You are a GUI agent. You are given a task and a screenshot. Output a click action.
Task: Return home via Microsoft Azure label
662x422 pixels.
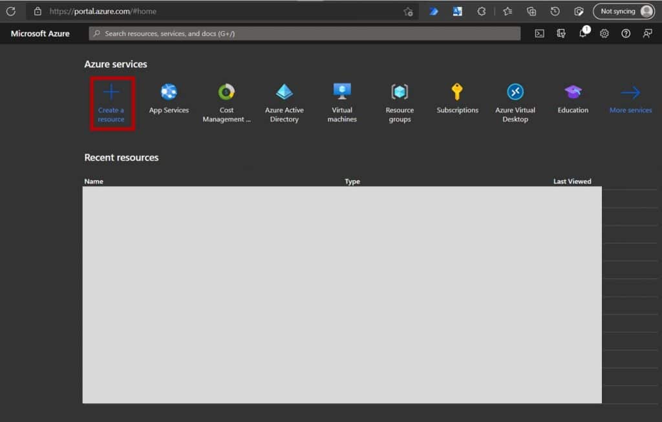click(40, 33)
